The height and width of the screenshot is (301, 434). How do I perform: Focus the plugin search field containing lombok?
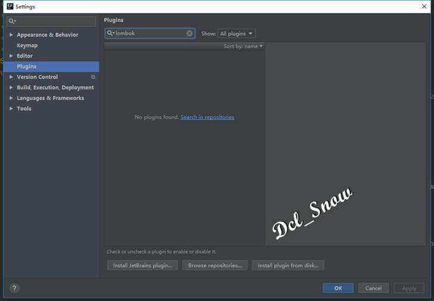(x=150, y=33)
